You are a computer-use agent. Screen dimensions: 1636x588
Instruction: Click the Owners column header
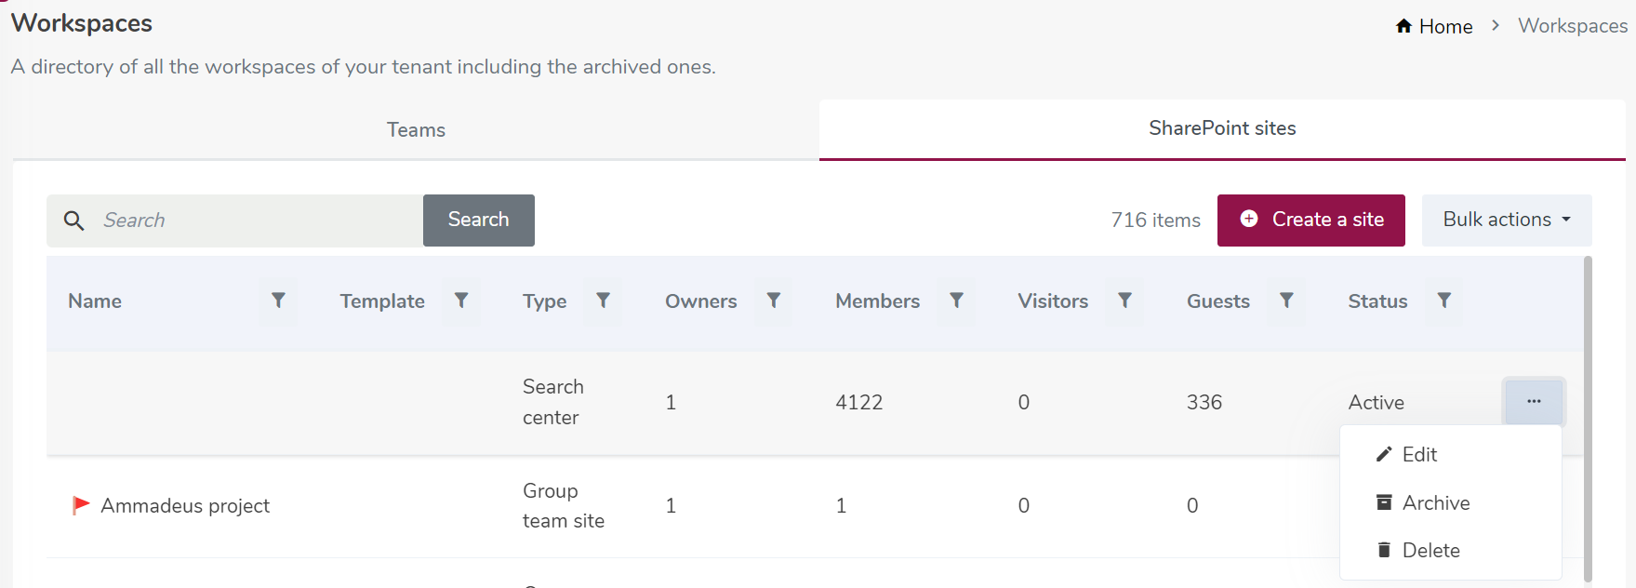pyautogui.click(x=701, y=301)
